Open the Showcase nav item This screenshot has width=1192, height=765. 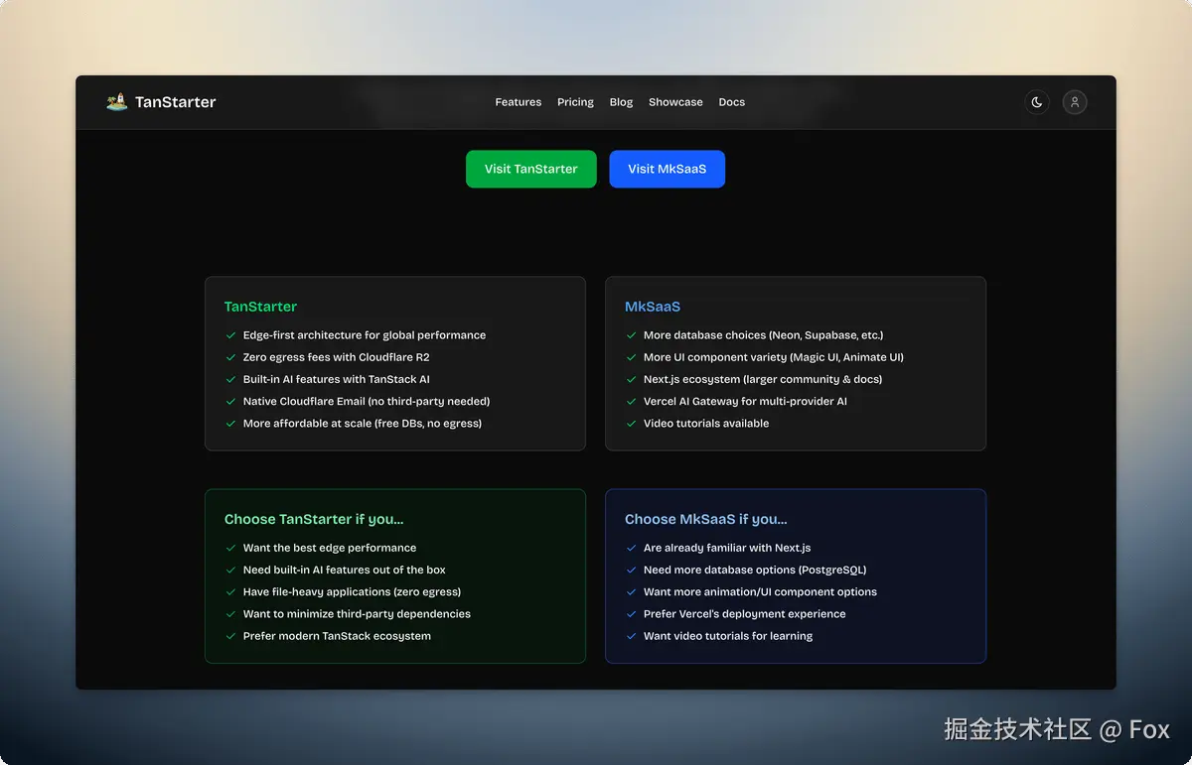point(675,102)
